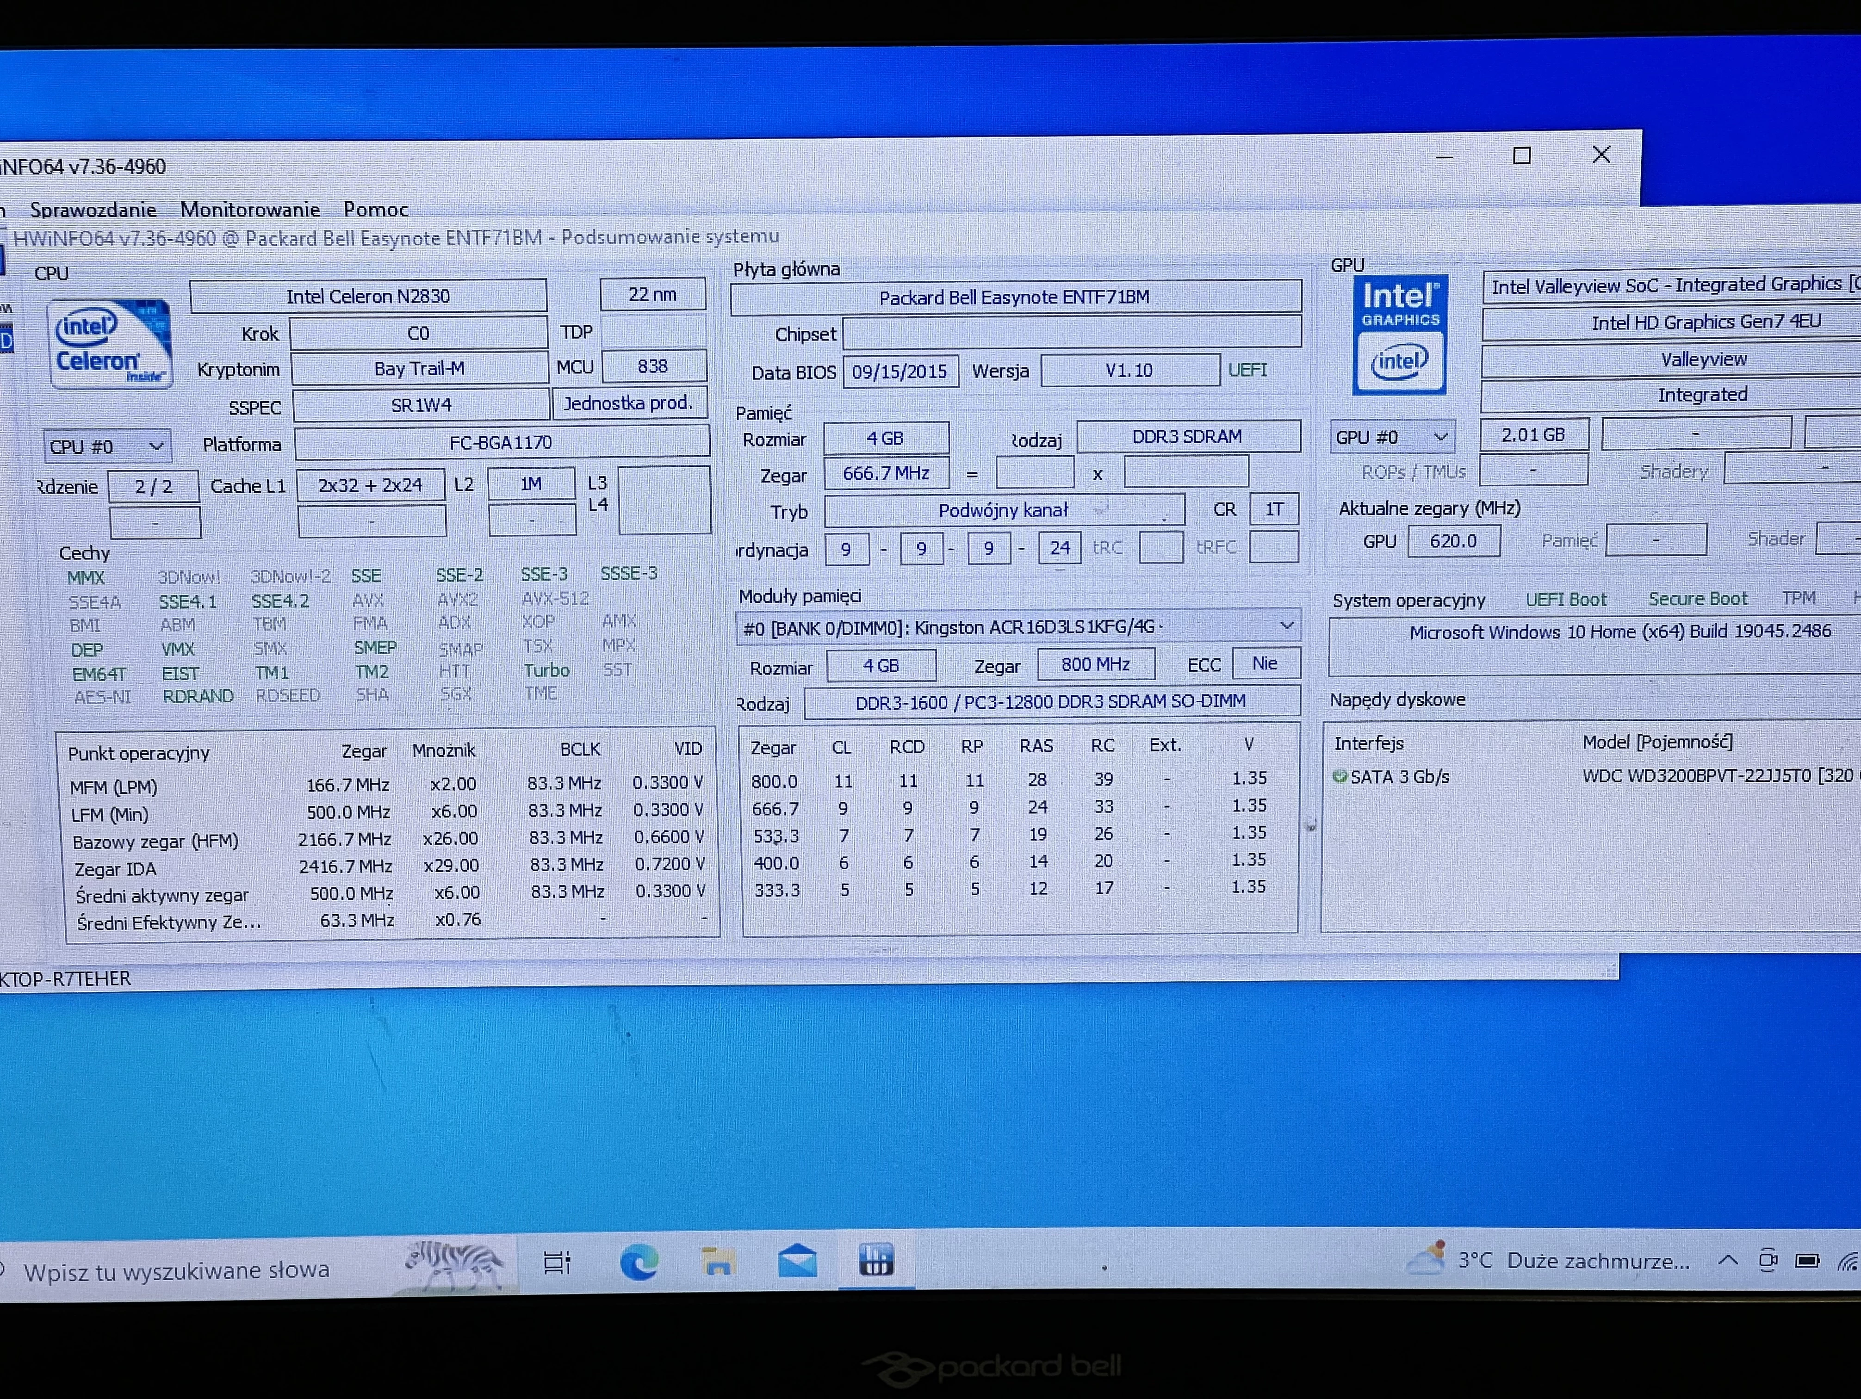Viewport: 1861px width, 1399px height.
Task: Expand the CPU #0 selector dropdown
Action: (x=155, y=447)
